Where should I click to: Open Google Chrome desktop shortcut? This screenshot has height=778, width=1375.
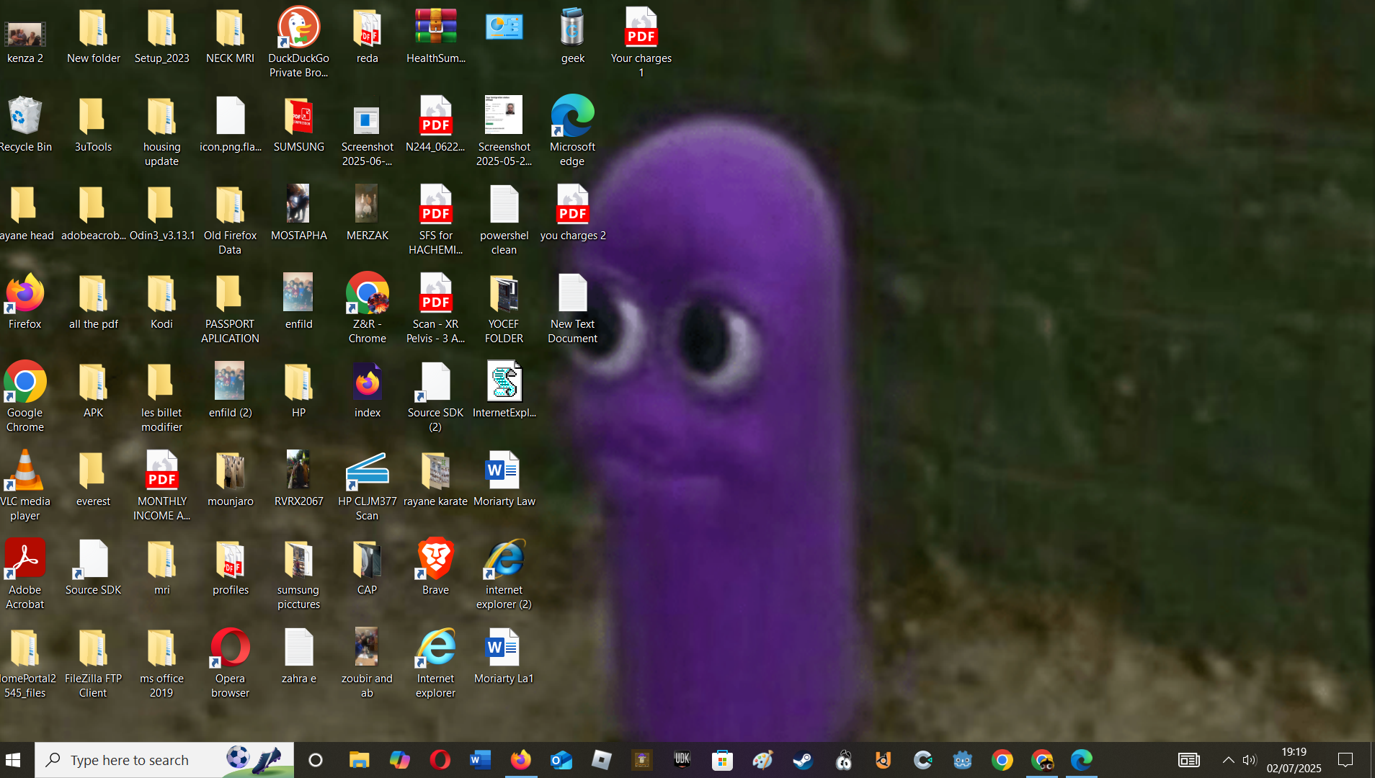point(25,397)
